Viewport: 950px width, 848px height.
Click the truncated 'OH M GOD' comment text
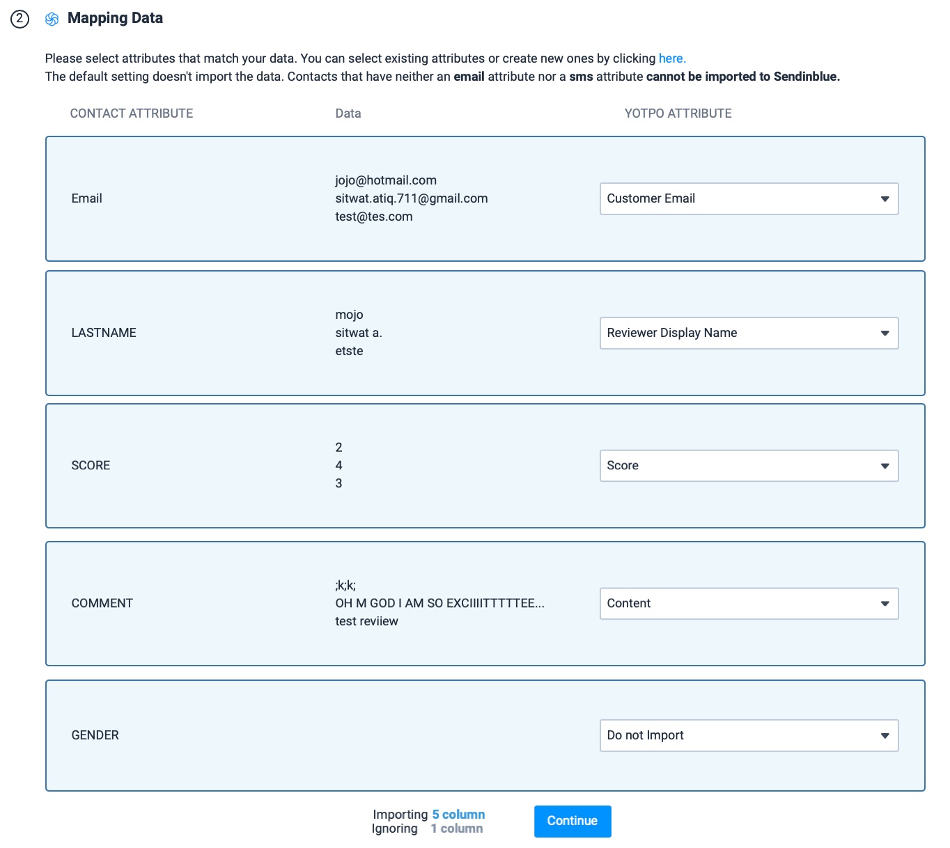439,603
